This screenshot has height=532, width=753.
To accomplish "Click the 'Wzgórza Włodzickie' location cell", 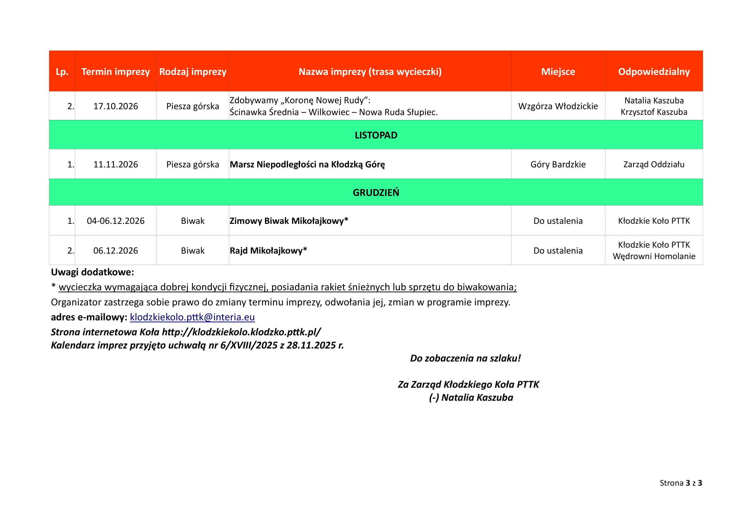I will [x=558, y=106].
